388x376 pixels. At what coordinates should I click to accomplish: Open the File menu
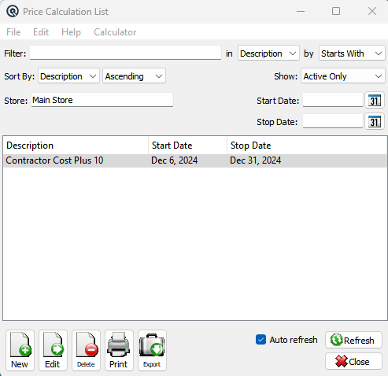pos(13,32)
